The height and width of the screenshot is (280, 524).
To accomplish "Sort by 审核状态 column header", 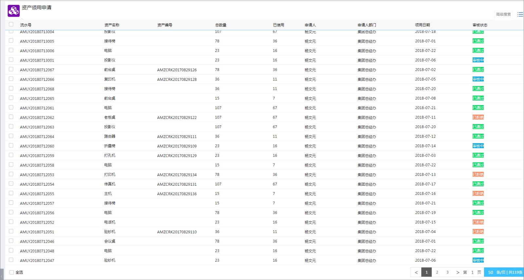I will tap(480, 25).
